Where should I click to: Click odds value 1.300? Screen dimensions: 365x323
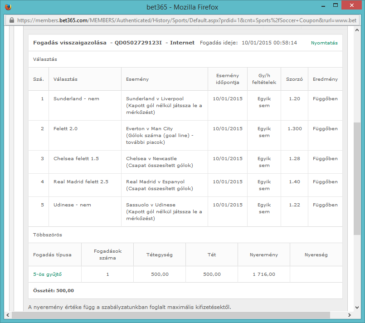[295, 128]
